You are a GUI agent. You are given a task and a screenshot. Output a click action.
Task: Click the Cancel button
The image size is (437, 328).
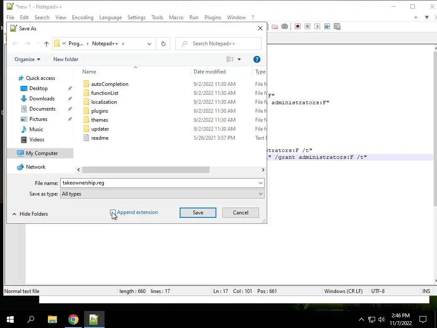(x=241, y=213)
